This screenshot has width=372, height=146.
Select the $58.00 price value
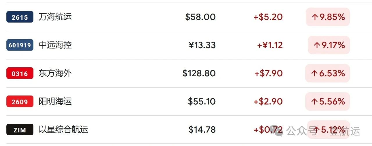tap(201, 17)
